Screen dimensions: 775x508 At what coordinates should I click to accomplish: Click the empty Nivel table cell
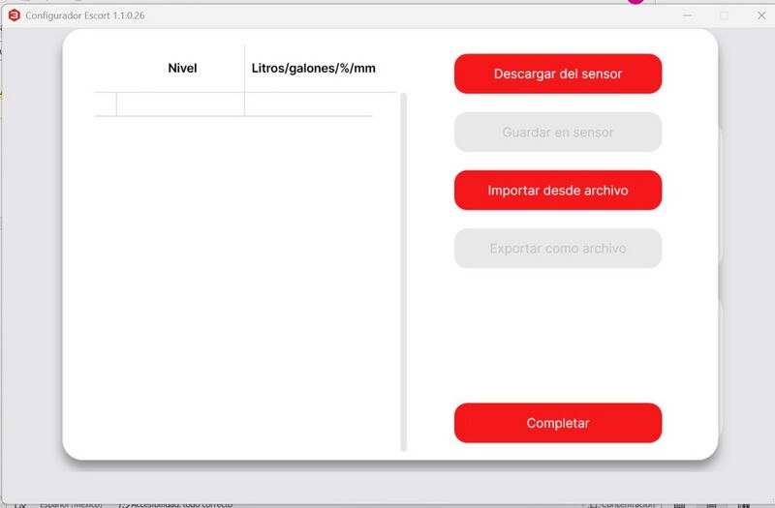click(180, 105)
